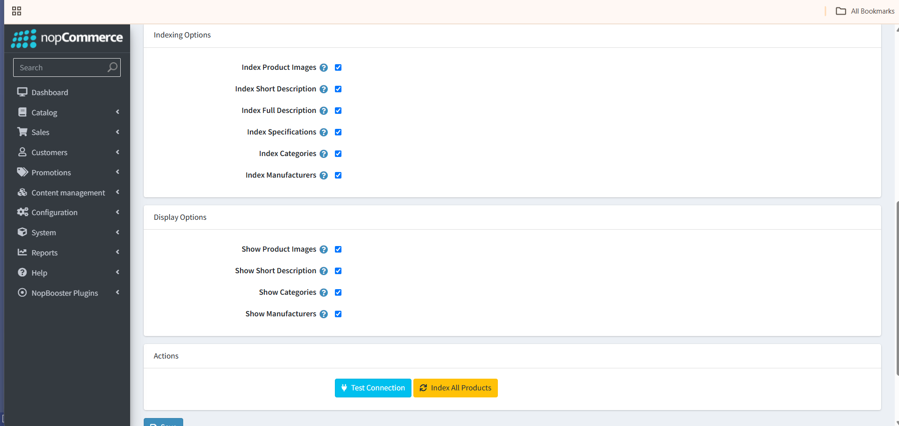The image size is (899, 426).
Task: Click the help icon next to Index Specifications
Action: tap(324, 132)
